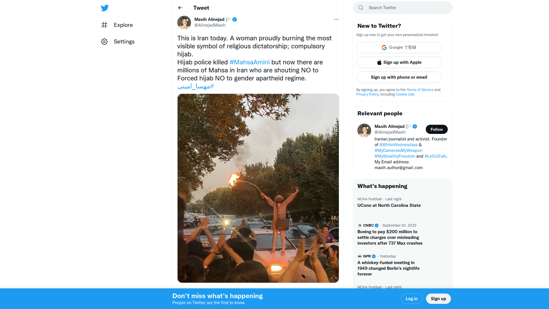Click the Twitter bird logo
Screen dimensions: 549x309
point(105,8)
